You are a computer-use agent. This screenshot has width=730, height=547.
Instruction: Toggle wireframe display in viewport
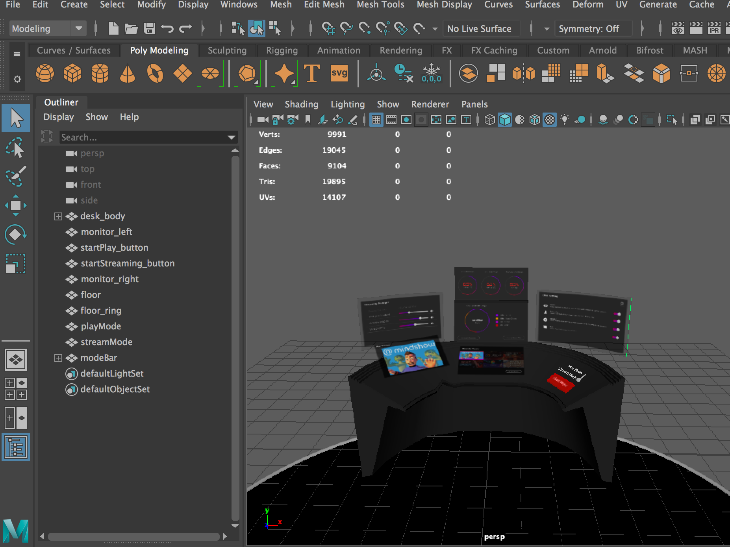[x=490, y=120]
